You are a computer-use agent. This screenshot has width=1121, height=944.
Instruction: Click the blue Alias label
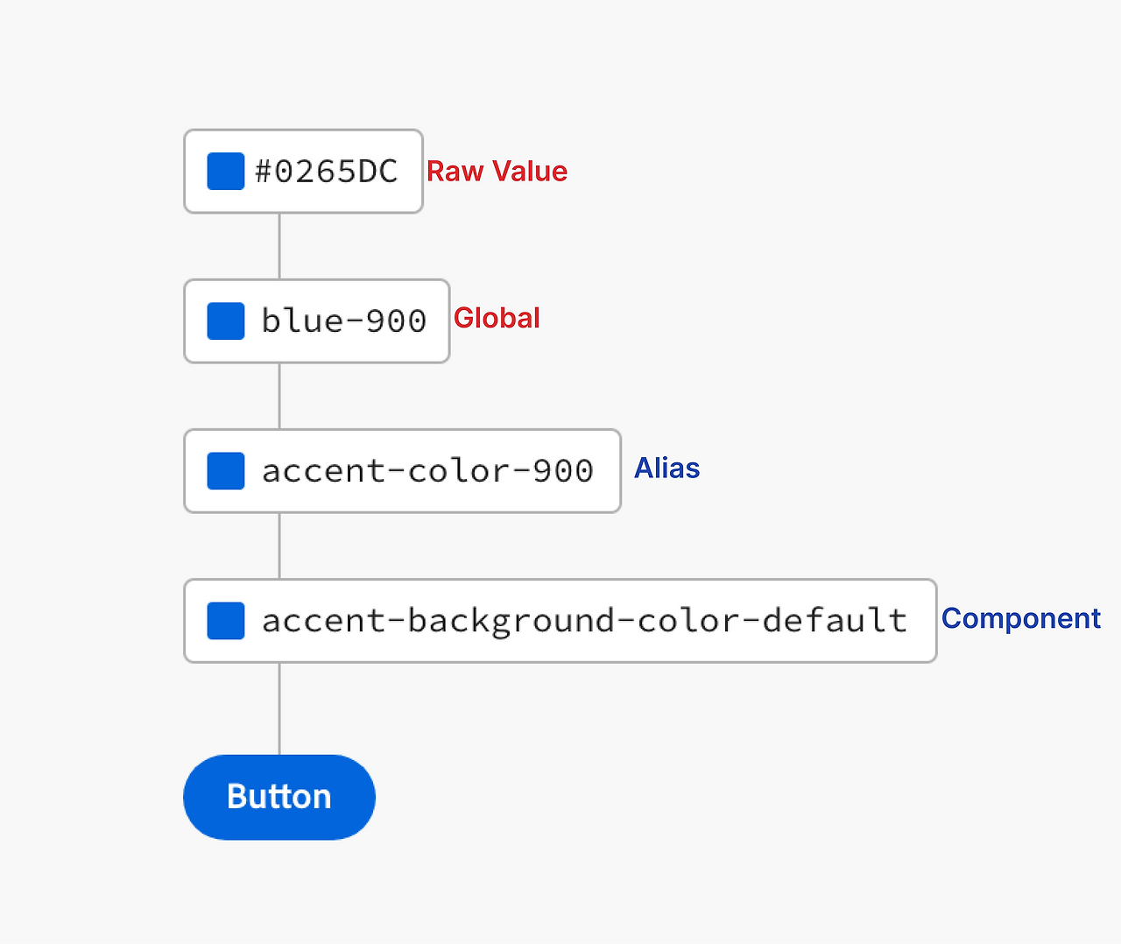tap(666, 468)
